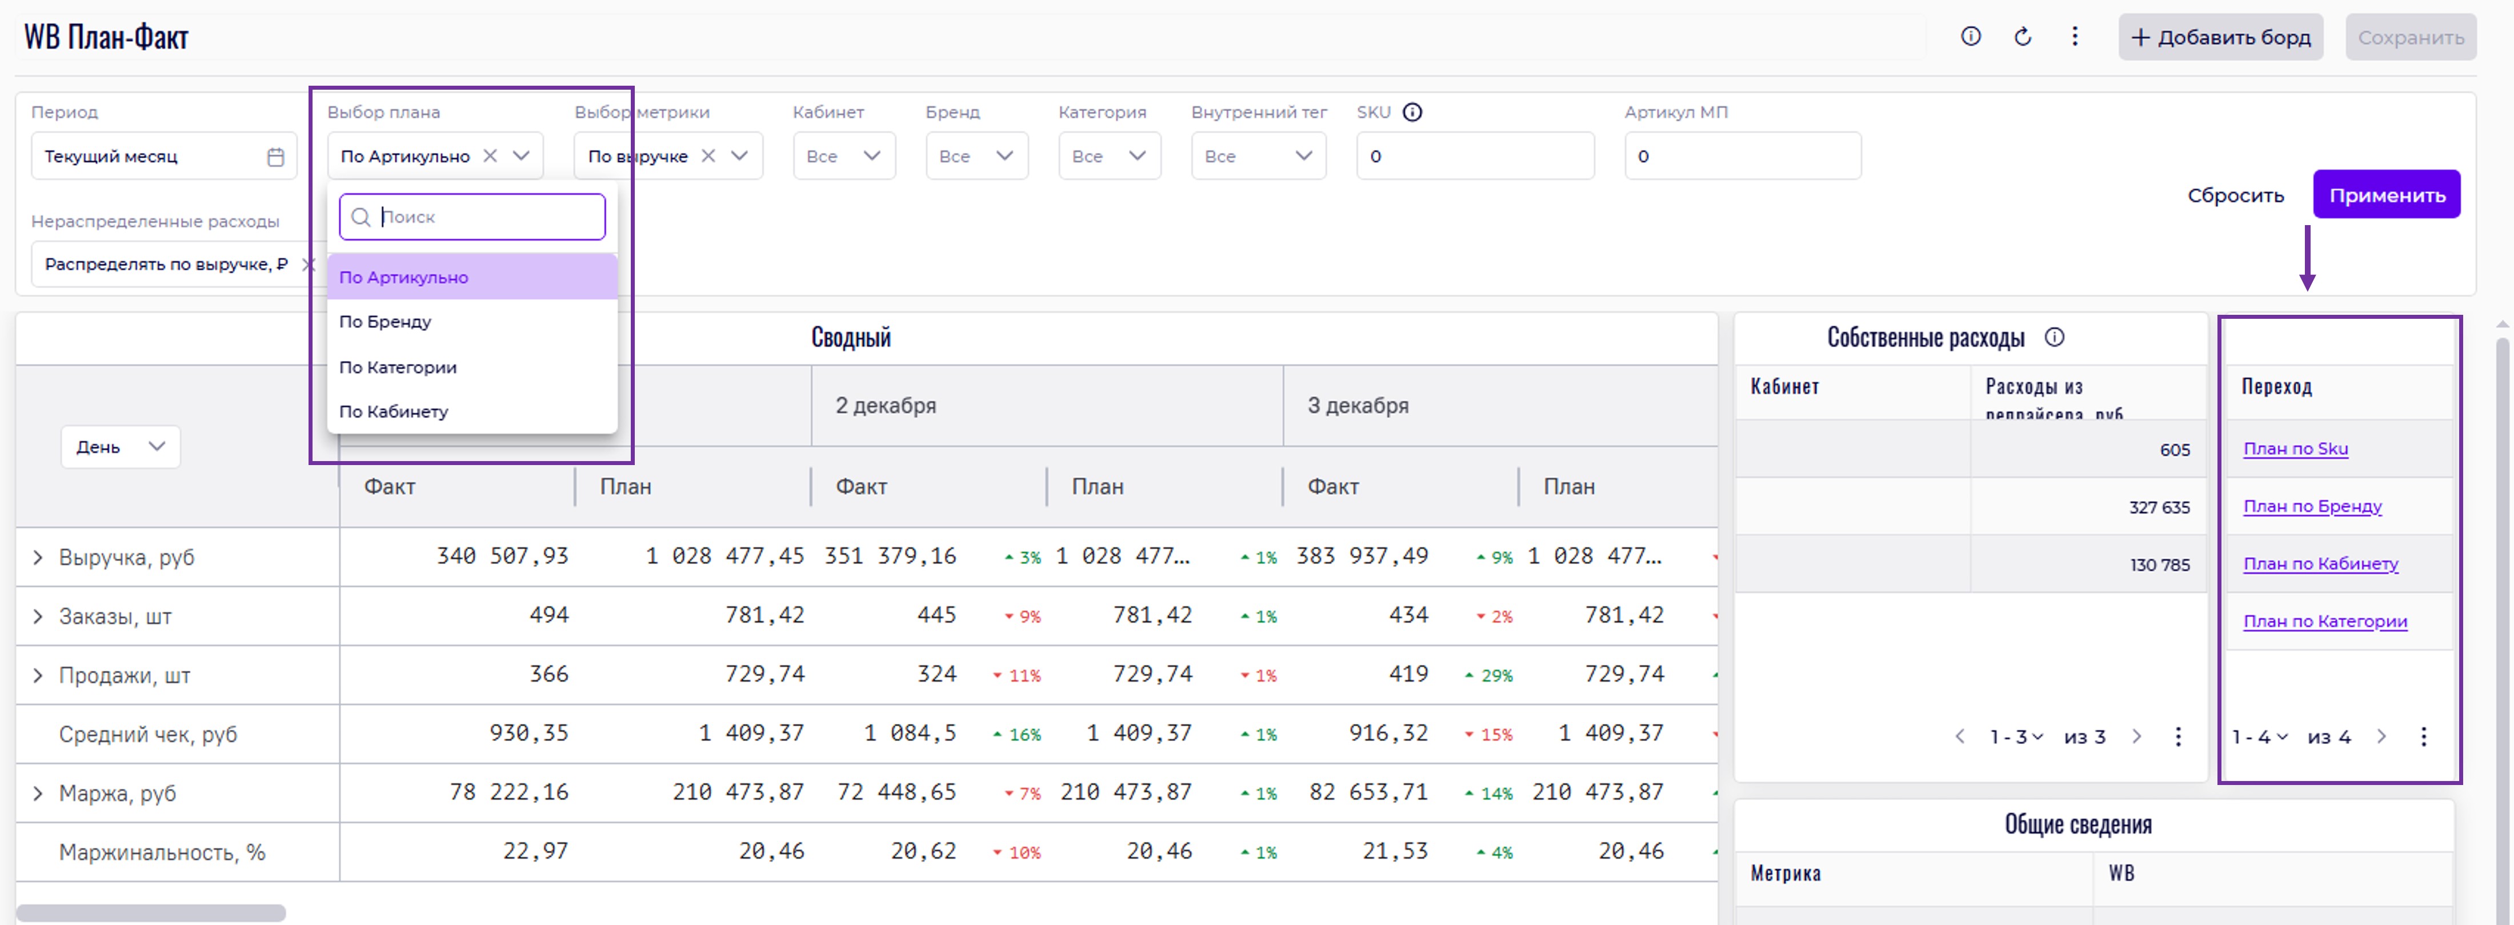Open the День granularity dropdown
This screenshot has height=925, width=2514.
point(120,447)
